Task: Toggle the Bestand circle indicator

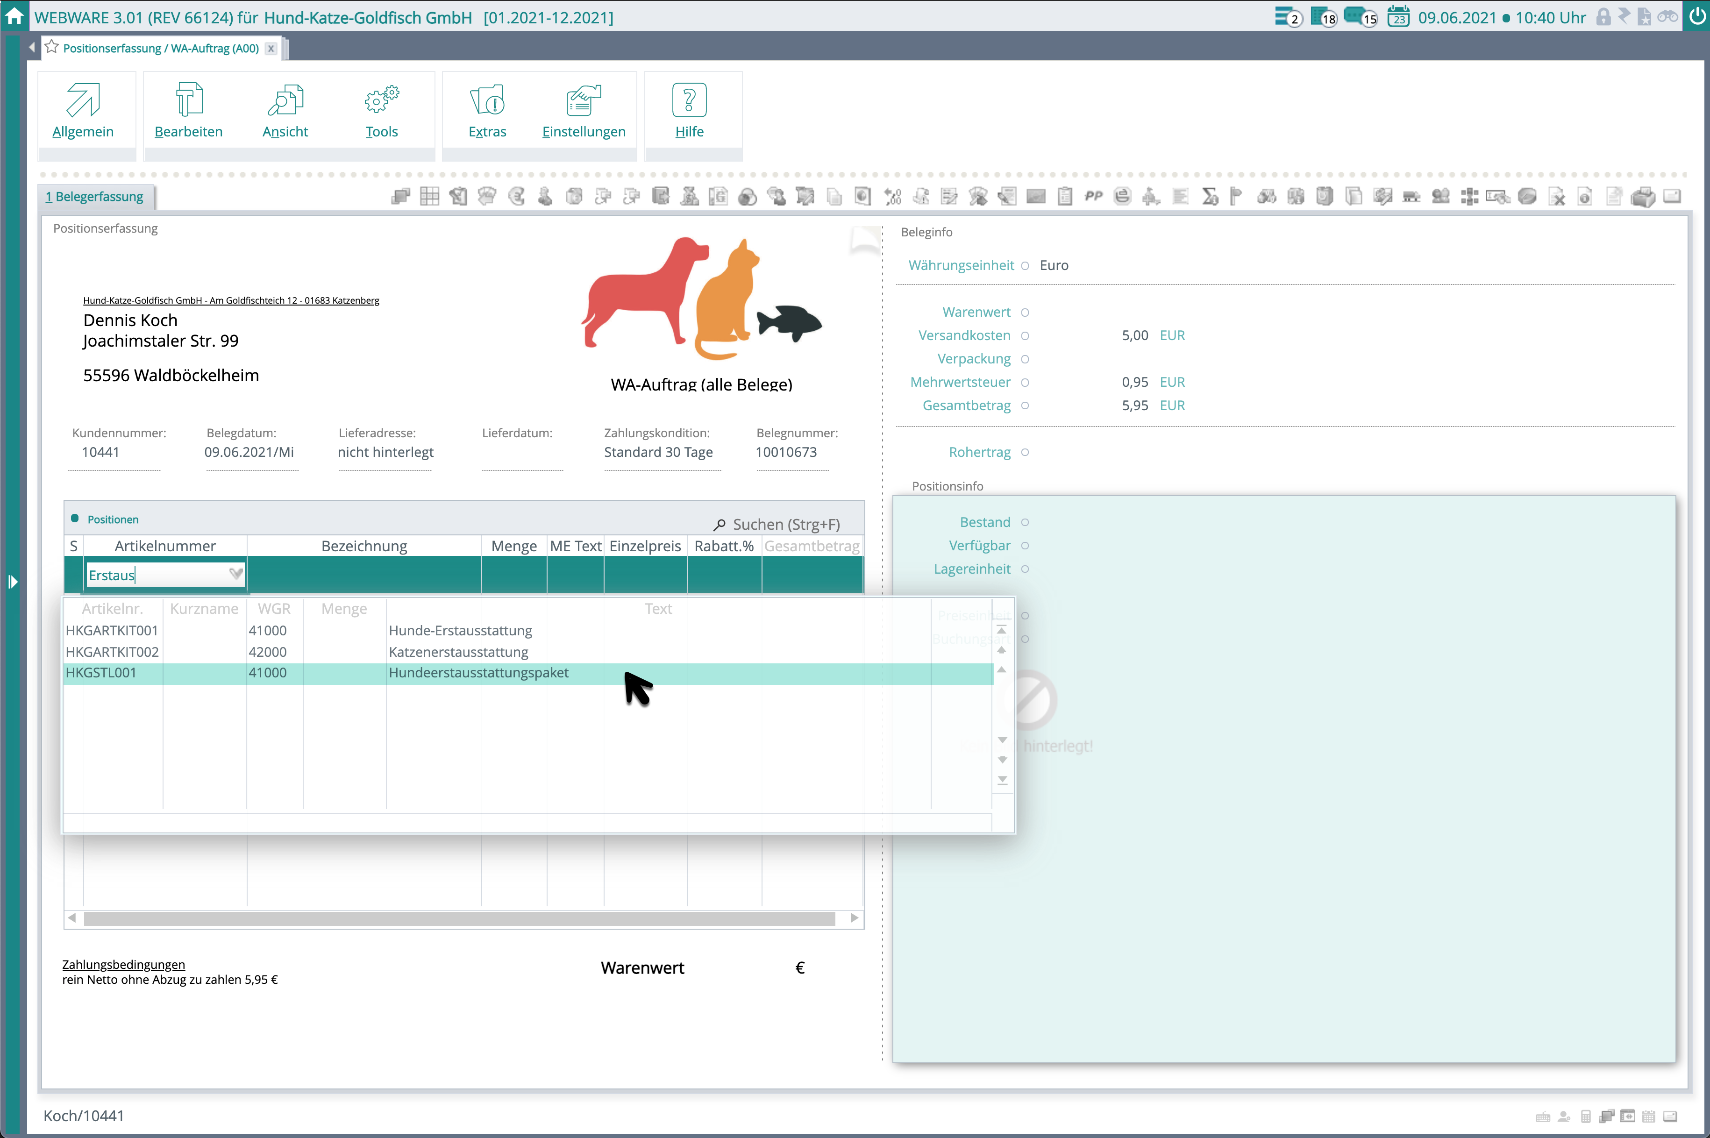Action: pos(1025,523)
